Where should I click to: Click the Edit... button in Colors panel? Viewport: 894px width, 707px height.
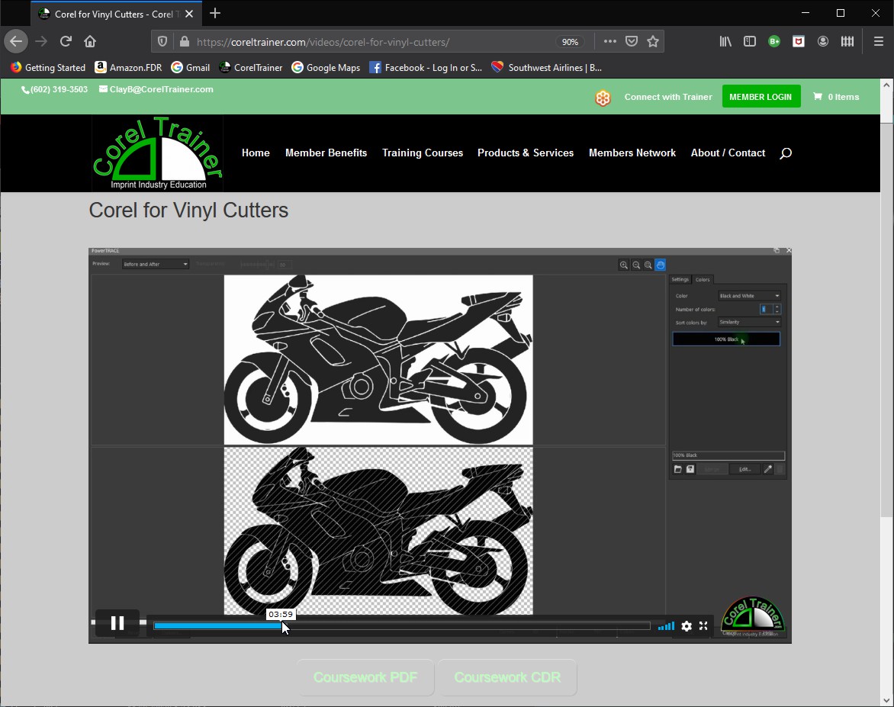coord(744,469)
